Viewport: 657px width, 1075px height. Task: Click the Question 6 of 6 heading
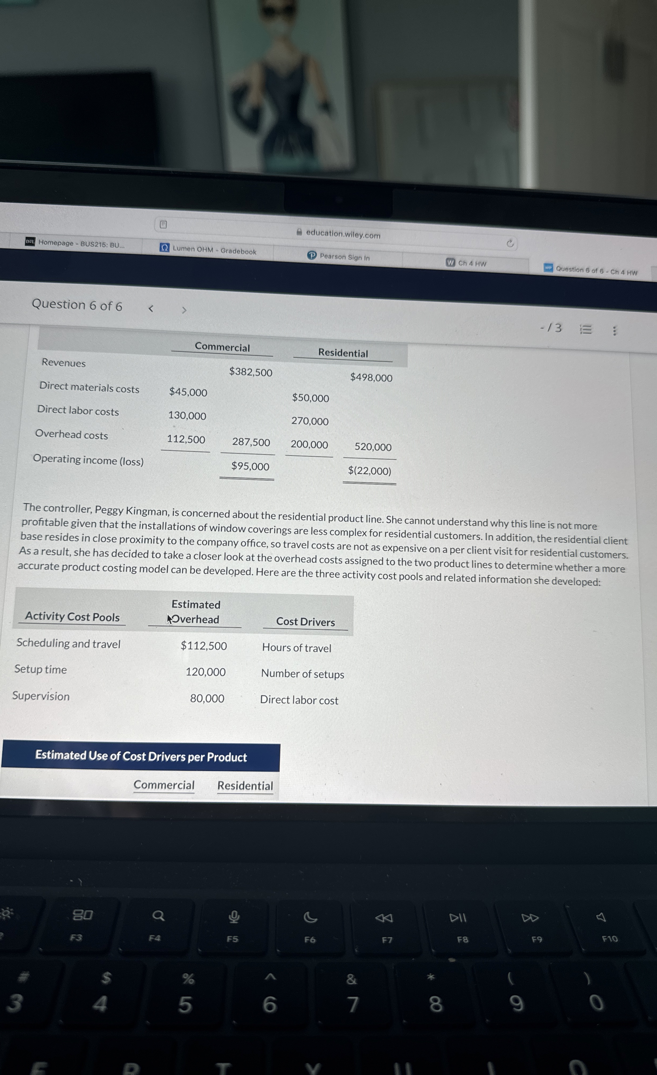[x=77, y=305]
